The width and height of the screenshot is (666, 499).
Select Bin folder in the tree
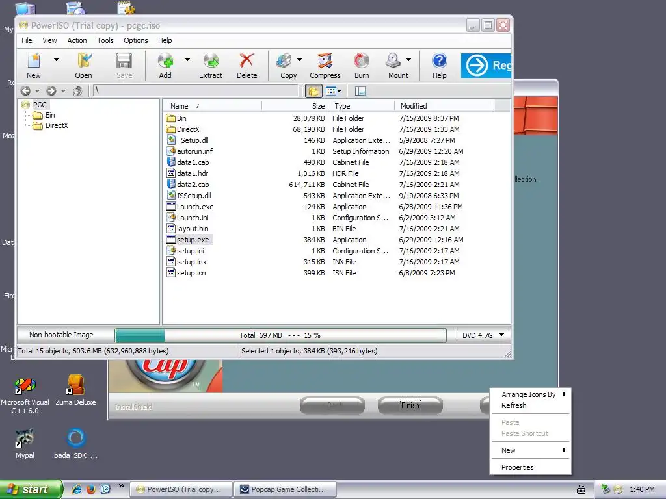[x=49, y=115]
